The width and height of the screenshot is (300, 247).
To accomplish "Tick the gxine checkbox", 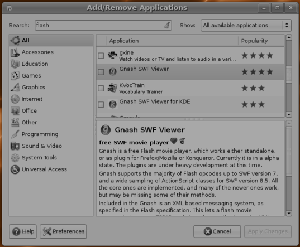I will coord(101,56).
